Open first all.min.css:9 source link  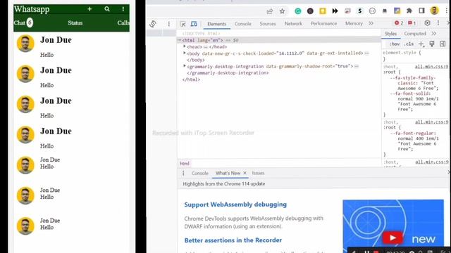coord(431,67)
